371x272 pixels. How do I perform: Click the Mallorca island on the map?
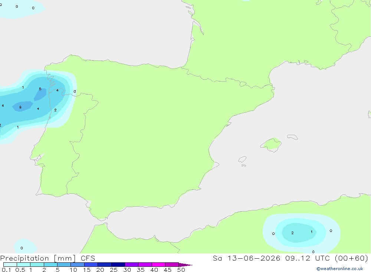point(271,145)
